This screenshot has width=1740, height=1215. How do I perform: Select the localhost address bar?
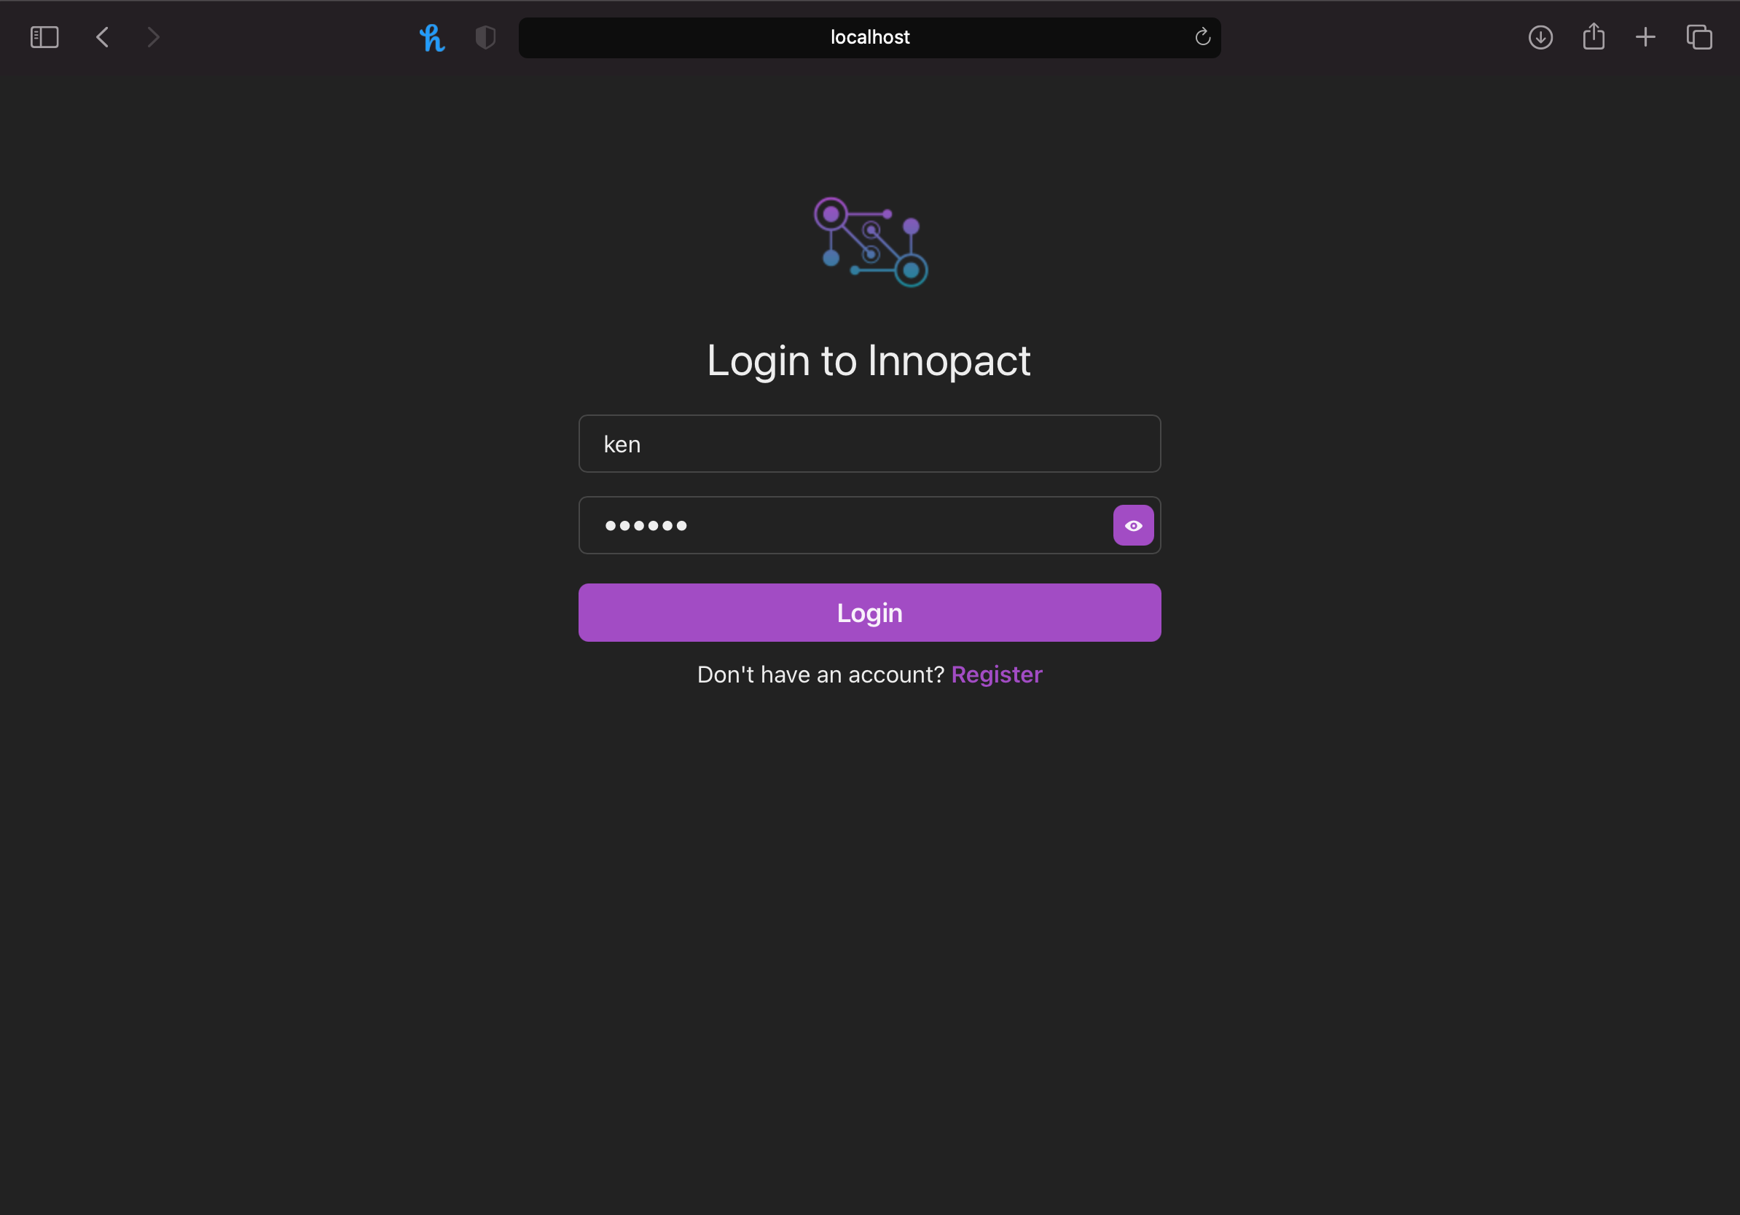point(869,37)
